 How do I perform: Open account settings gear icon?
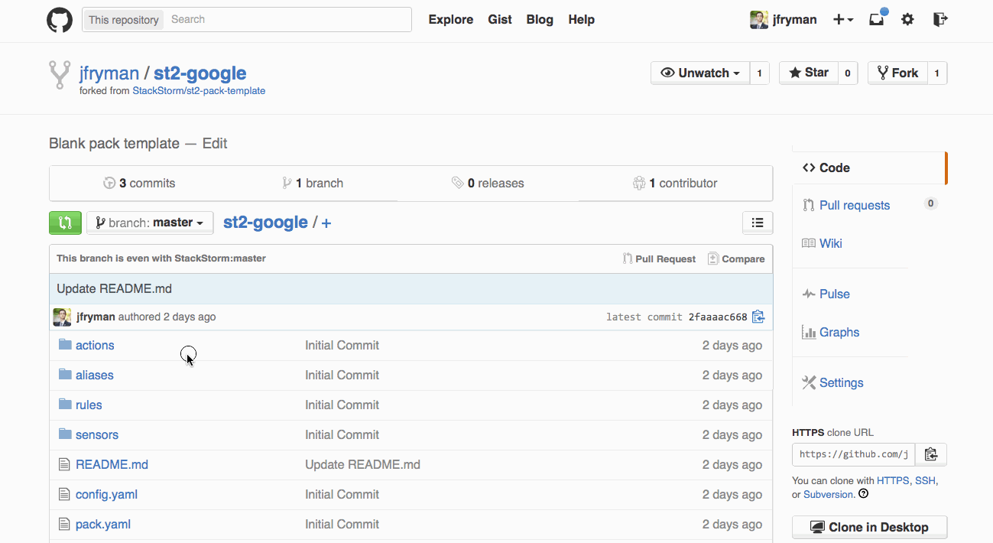(907, 20)
